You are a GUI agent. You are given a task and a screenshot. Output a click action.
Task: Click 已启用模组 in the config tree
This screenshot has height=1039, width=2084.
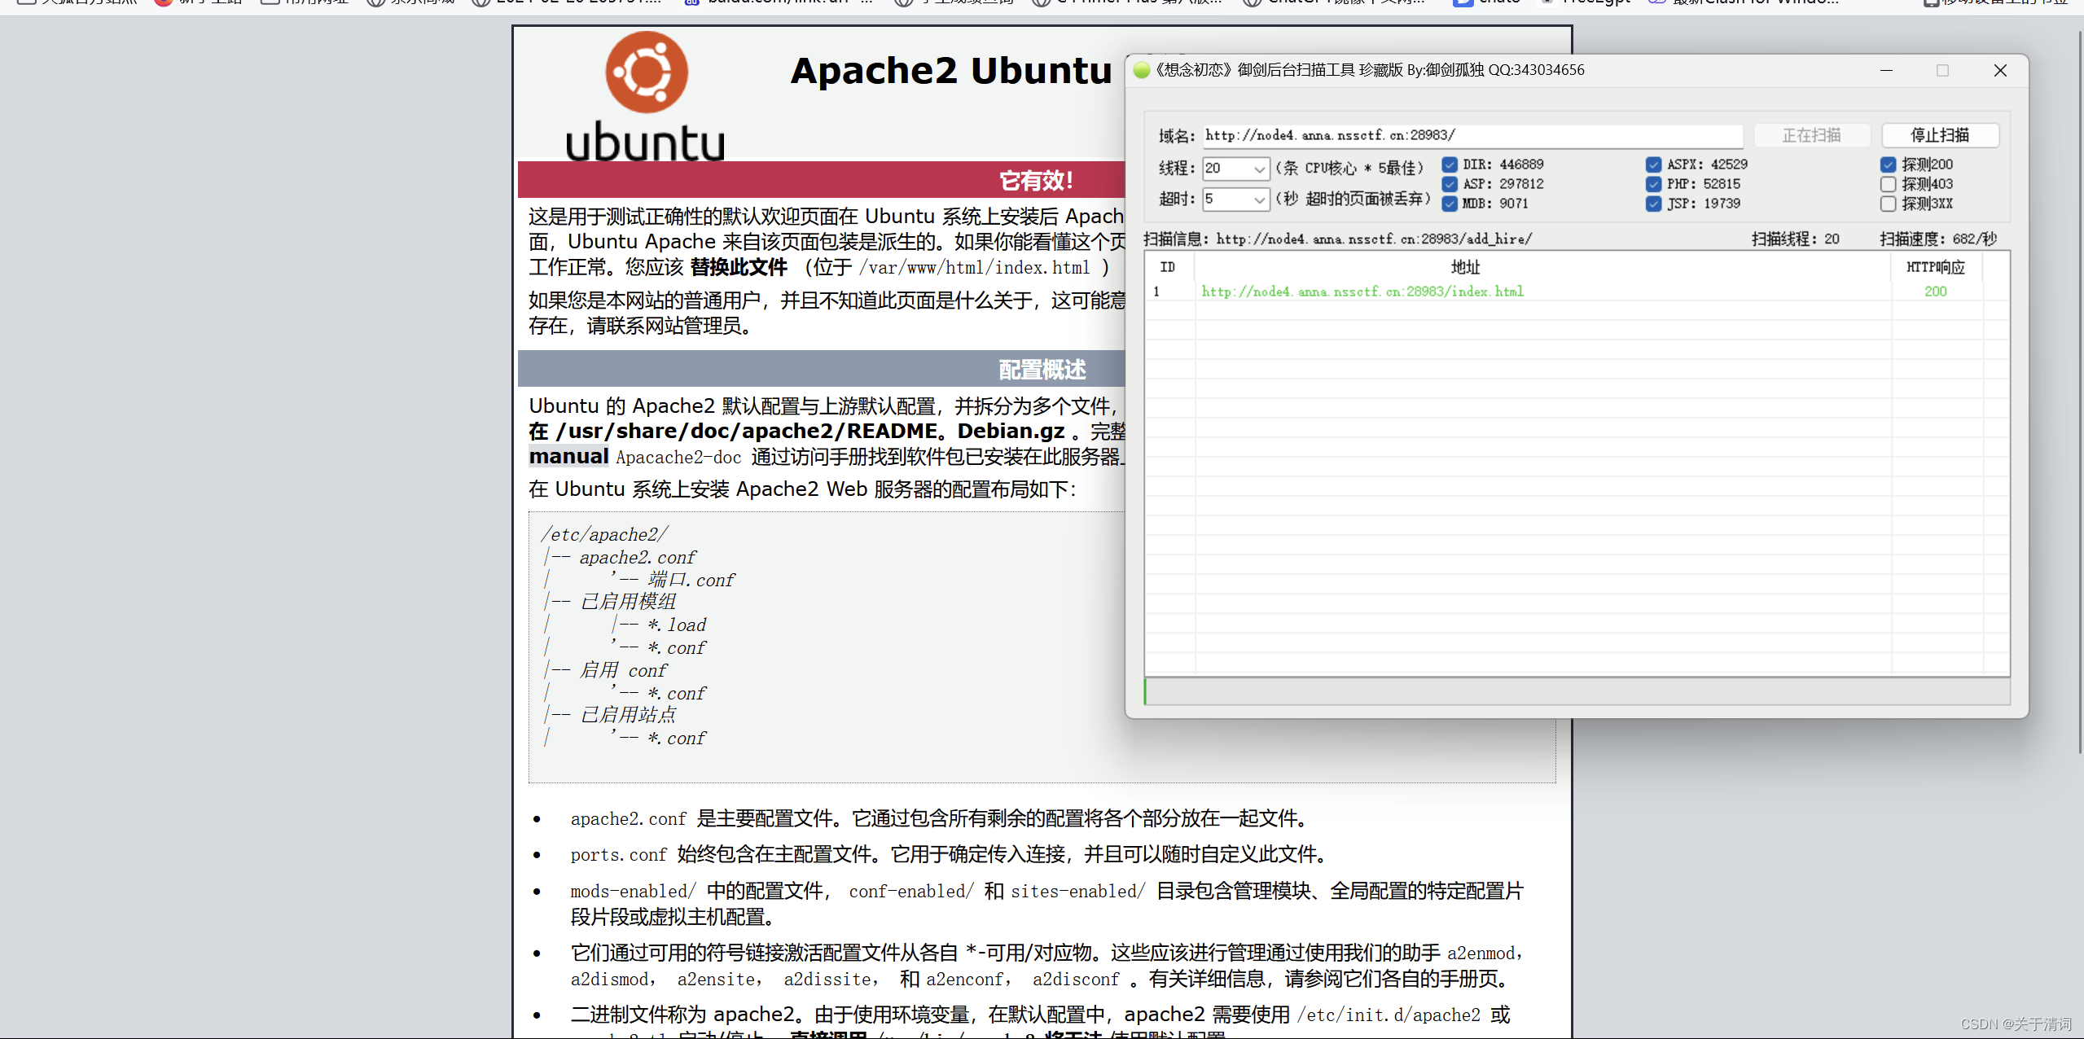pos(628,602)
